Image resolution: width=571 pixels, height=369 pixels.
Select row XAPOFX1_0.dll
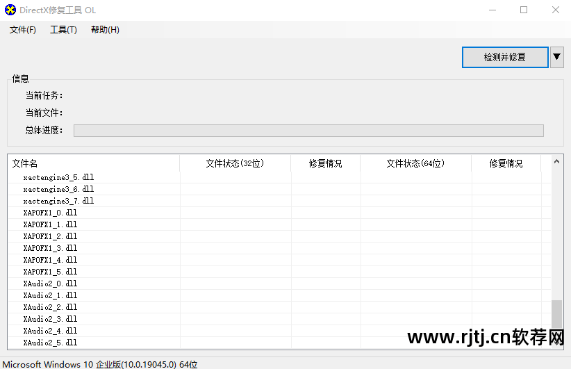coord(279,213)
